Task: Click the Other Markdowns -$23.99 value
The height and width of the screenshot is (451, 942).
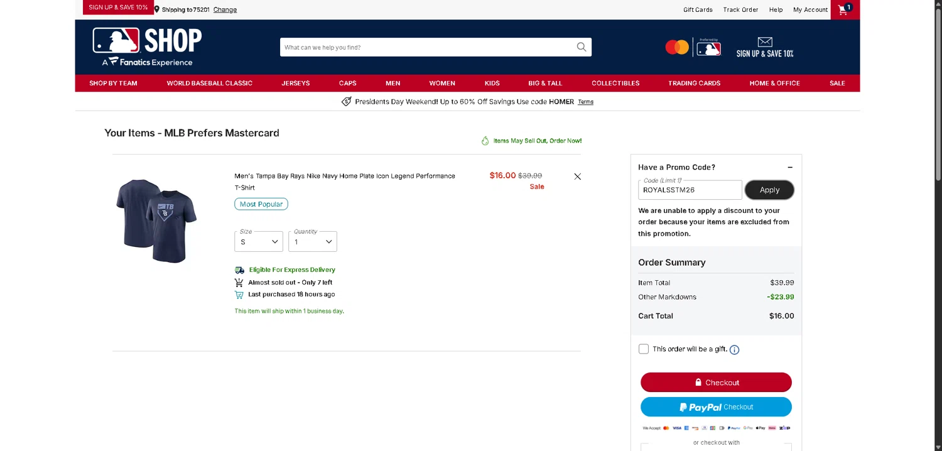Action: coord(781,297)
